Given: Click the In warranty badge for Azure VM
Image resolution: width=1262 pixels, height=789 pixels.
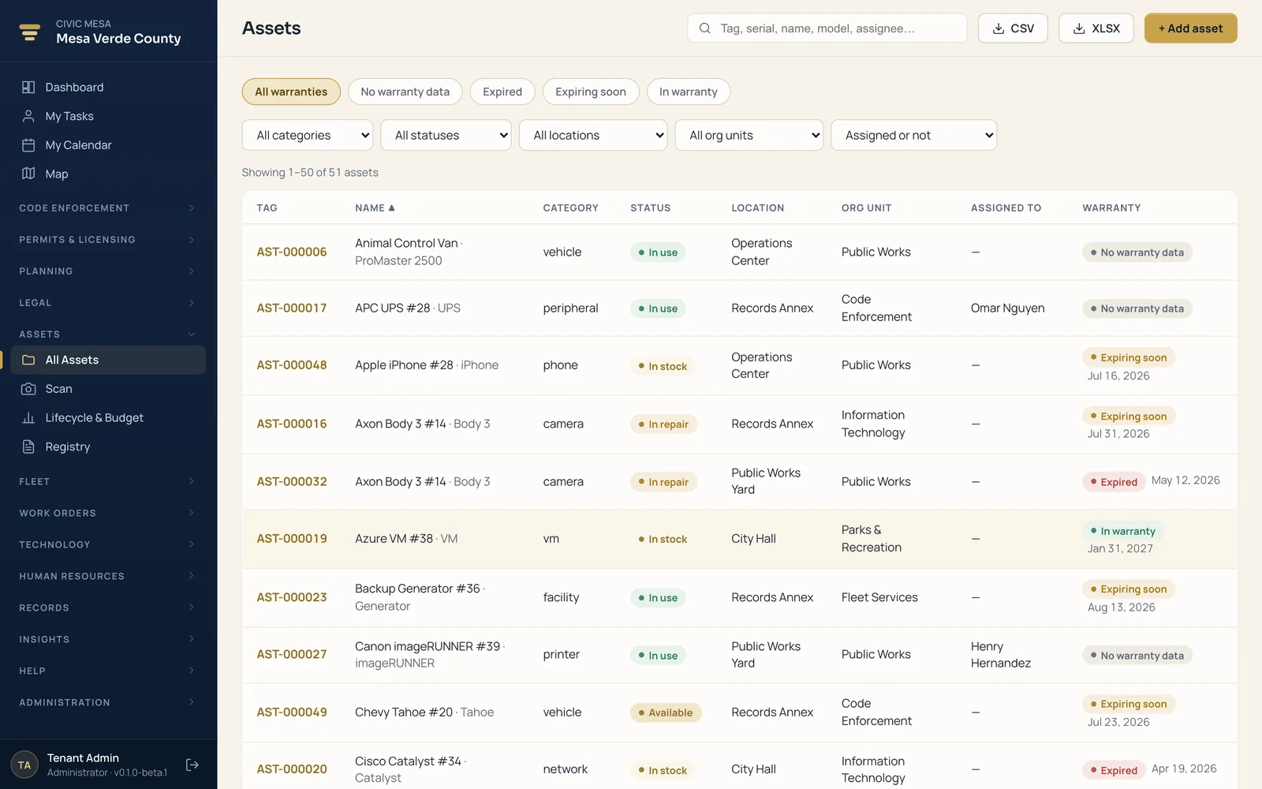Looking at the screenshot, I should coord(1124,531).
